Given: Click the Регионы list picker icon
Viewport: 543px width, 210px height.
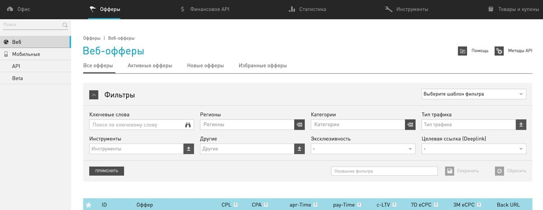Looking at the screenshot, I should pyautogui.click(x=300, y=125).
